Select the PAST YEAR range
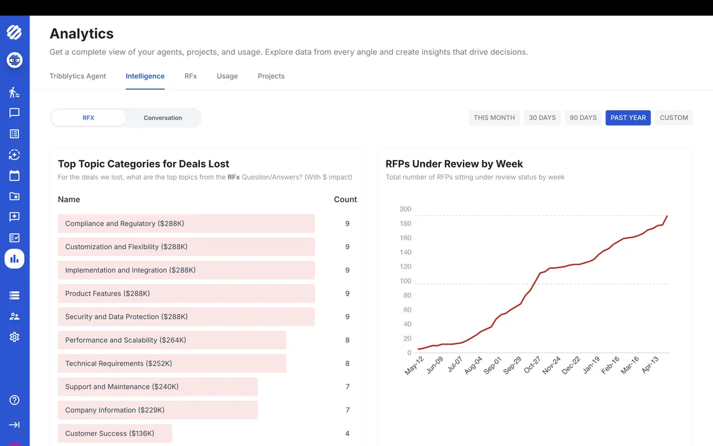 point(628,117)
